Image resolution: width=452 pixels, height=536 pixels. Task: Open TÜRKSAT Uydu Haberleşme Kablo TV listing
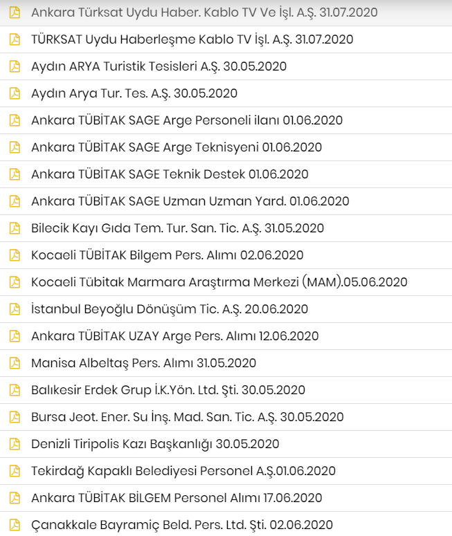click(192, 39)
